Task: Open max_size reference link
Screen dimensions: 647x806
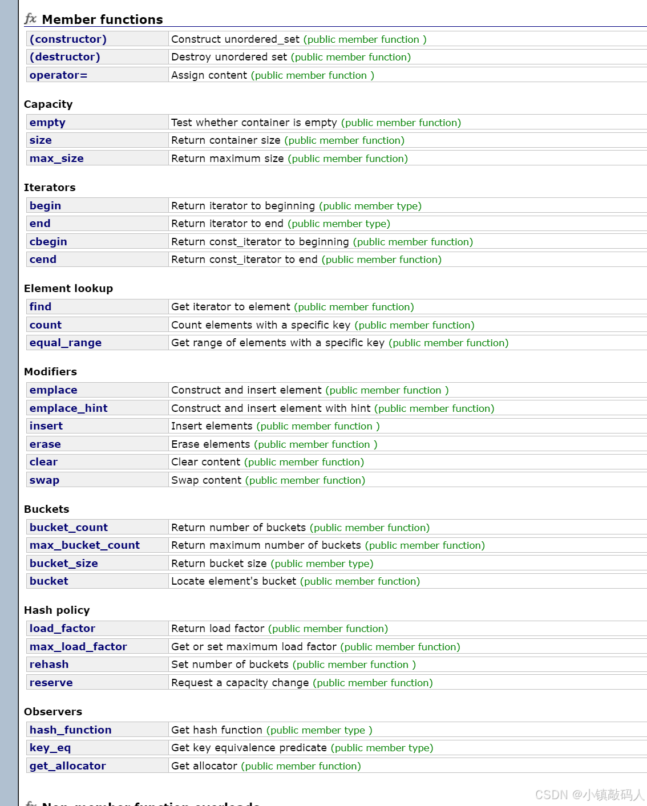Action: pyautogui.click(x=56, y=159)
